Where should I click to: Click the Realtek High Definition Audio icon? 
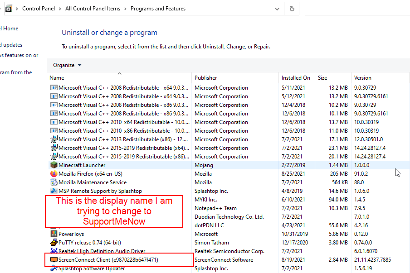coord(54,250)
